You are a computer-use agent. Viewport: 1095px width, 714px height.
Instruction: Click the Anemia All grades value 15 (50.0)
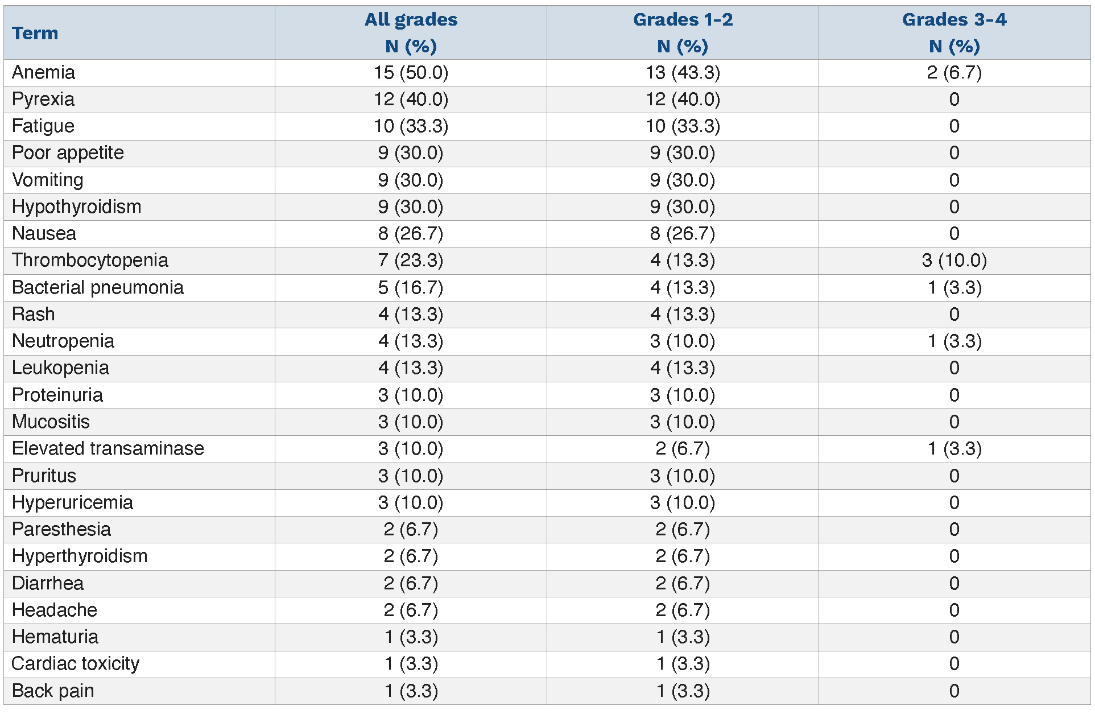[411, 72]
